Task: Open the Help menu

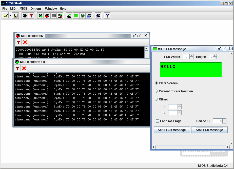Action: [x=63, y=9]
